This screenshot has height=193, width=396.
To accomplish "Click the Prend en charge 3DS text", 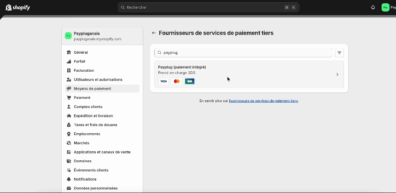I will (176, 73).
